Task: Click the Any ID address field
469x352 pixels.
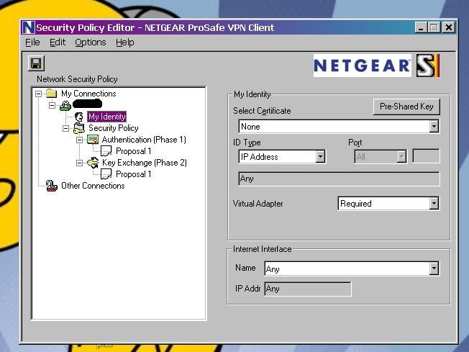Action: point(339,179)
